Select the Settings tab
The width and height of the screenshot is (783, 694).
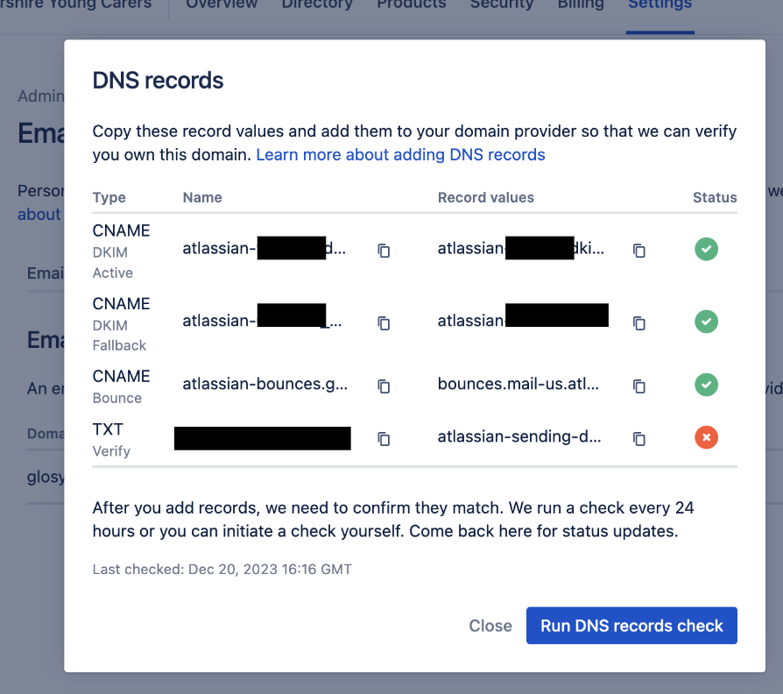pos(659,5)
